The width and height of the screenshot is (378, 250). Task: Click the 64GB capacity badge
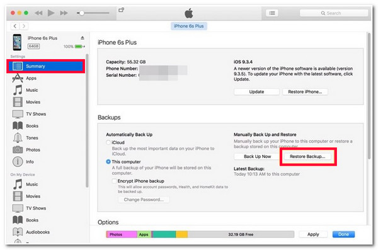33,47
